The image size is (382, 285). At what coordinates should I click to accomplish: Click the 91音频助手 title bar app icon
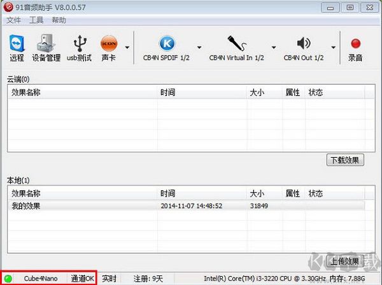8,7
